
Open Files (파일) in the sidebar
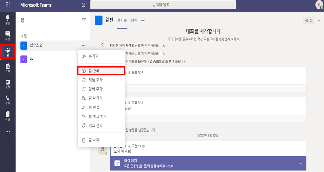click(7, 116)
